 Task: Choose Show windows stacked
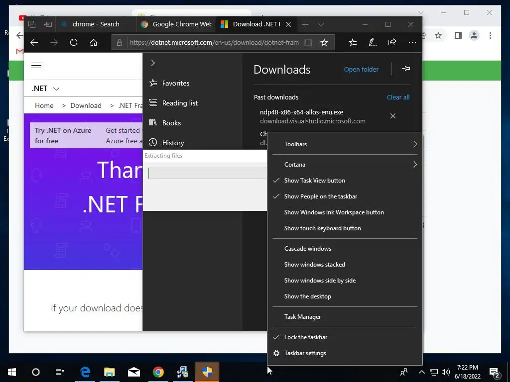[x=345, y=265]
